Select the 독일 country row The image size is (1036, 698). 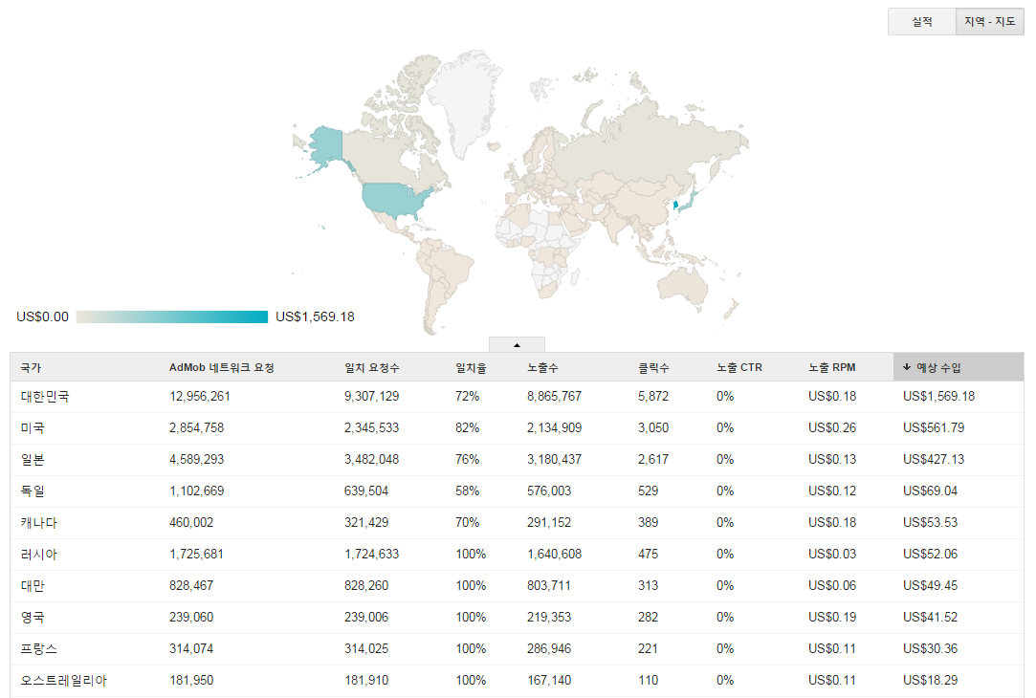[x=517, y=492]
